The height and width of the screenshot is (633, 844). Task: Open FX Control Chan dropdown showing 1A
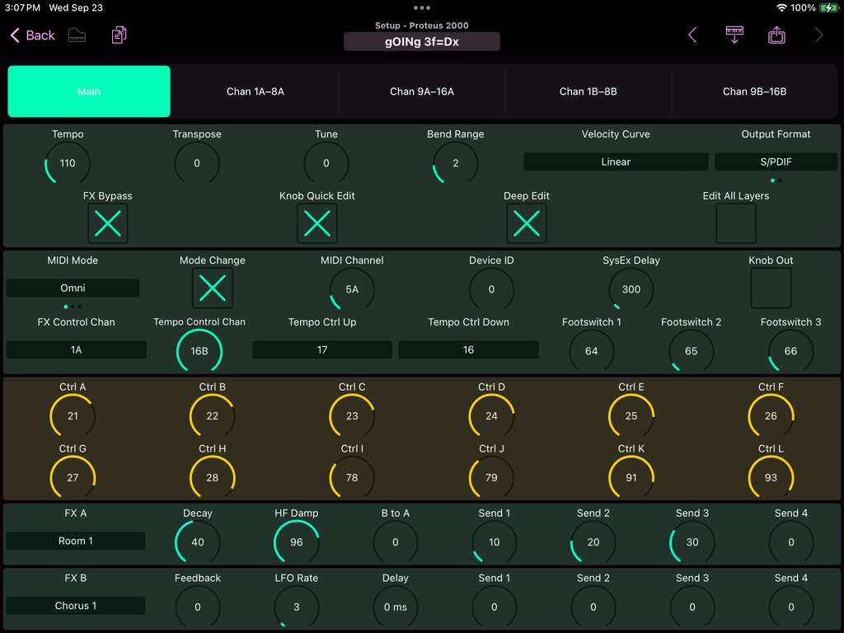coord(76,349)
